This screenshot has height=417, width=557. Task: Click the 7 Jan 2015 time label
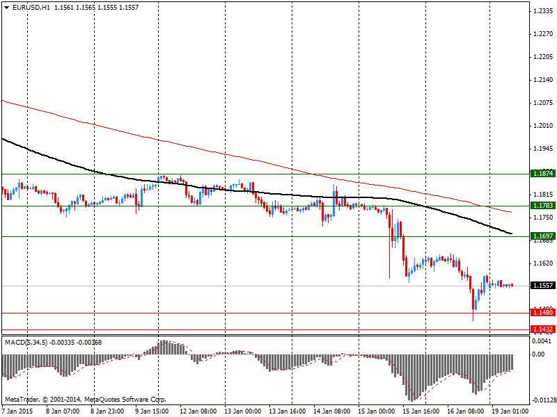[17, 411]
